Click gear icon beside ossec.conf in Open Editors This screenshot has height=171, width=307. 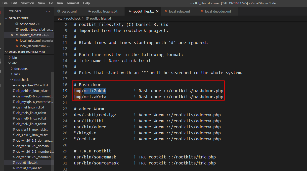click(x=17, y=24)
